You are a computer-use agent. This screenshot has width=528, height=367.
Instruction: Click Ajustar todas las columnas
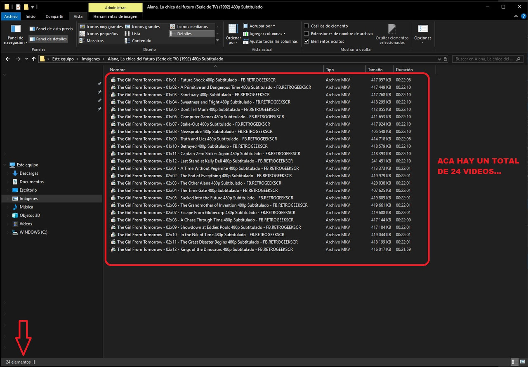pyautogui.click(x=271, y=41)
